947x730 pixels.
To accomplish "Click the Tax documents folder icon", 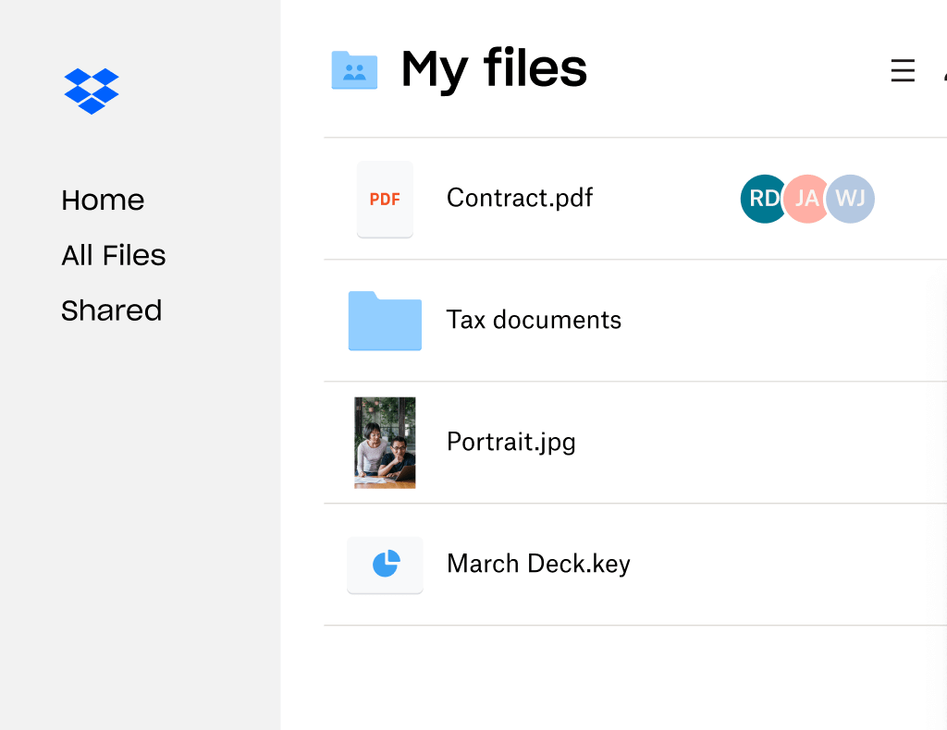I will point(385,321).
